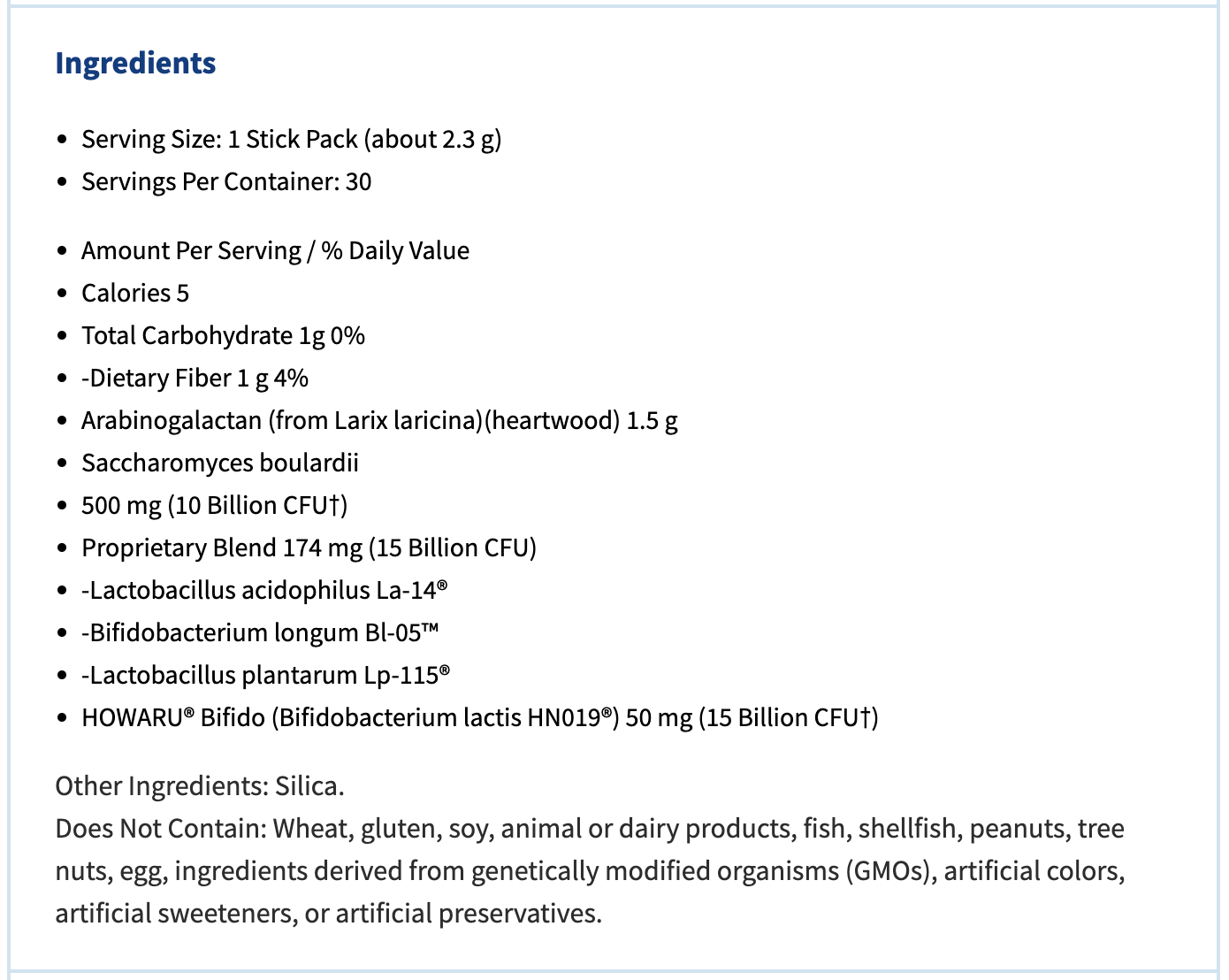Click the Ingredients heading
Image resolution: width=1229 pixels, height=980 pixels.
135,64
